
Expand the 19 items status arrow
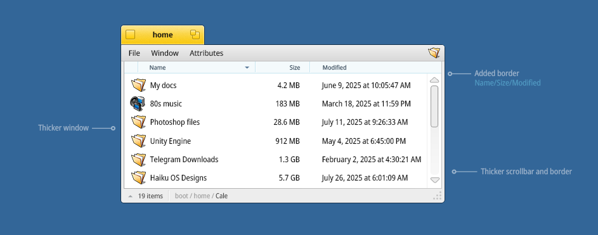point(131,196)
